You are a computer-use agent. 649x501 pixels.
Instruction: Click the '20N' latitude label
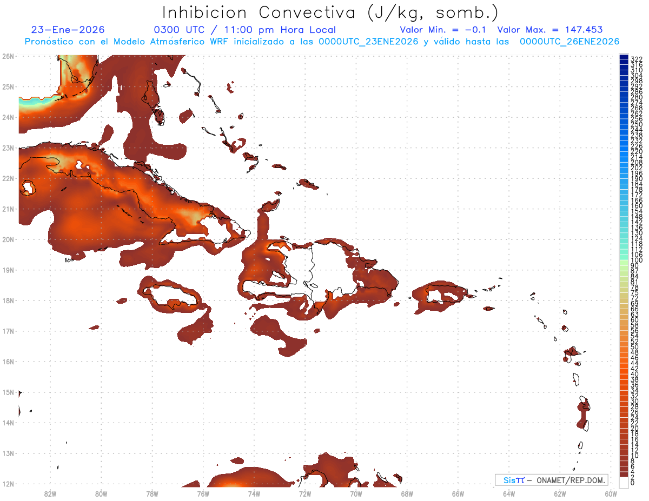8,239
